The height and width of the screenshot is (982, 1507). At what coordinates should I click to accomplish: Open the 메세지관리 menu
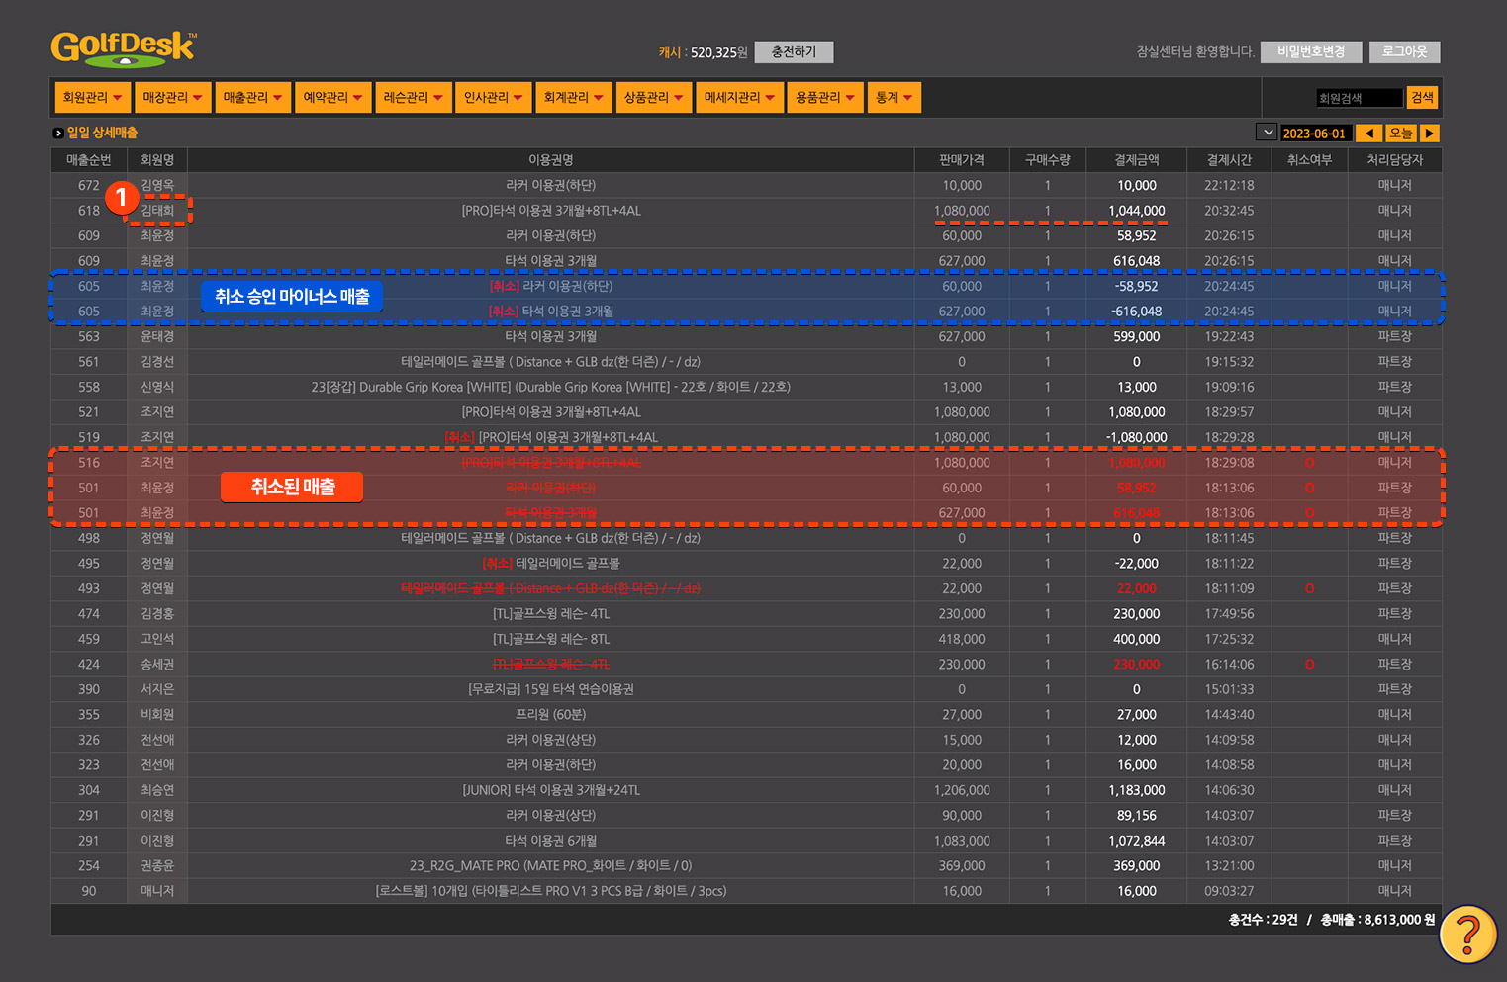[x=739, y=98]
